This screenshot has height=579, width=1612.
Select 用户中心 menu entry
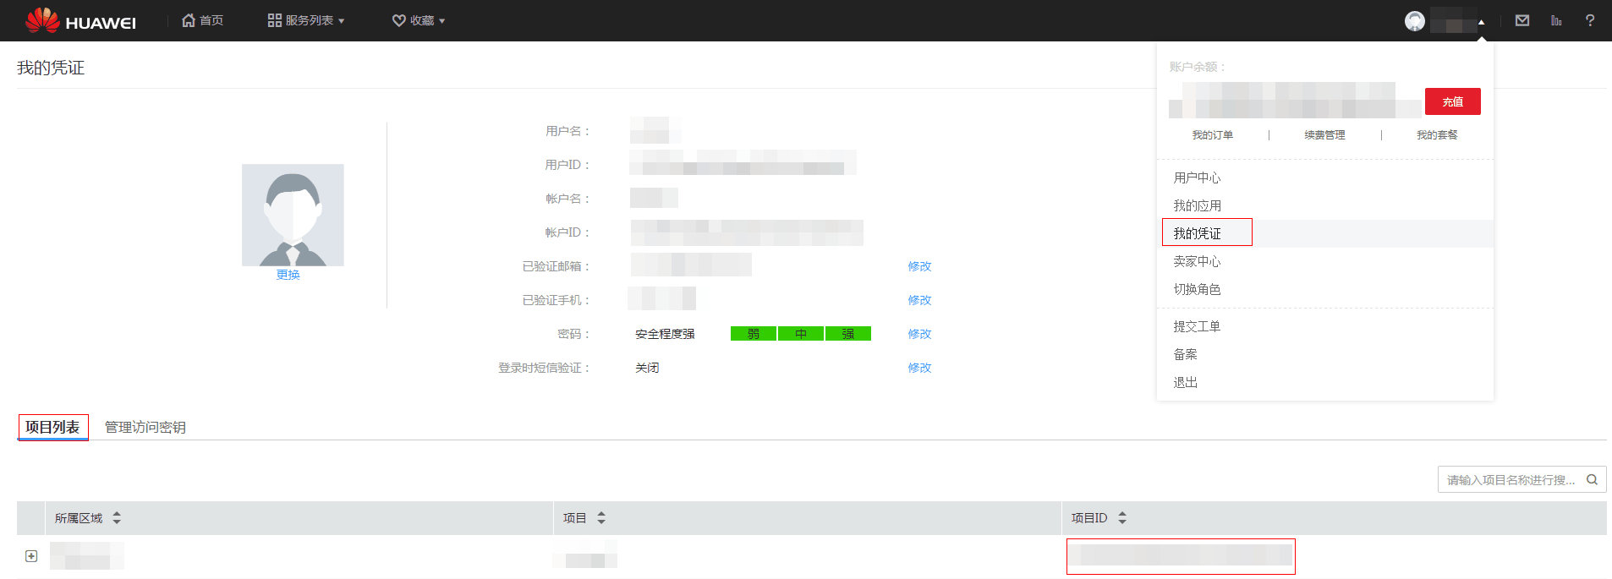(x=1197, y=178)
